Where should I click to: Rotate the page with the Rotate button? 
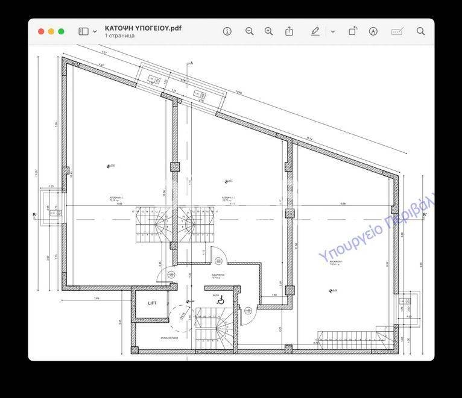coord(353,31)
